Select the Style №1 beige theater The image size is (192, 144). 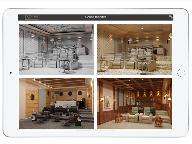135,49
